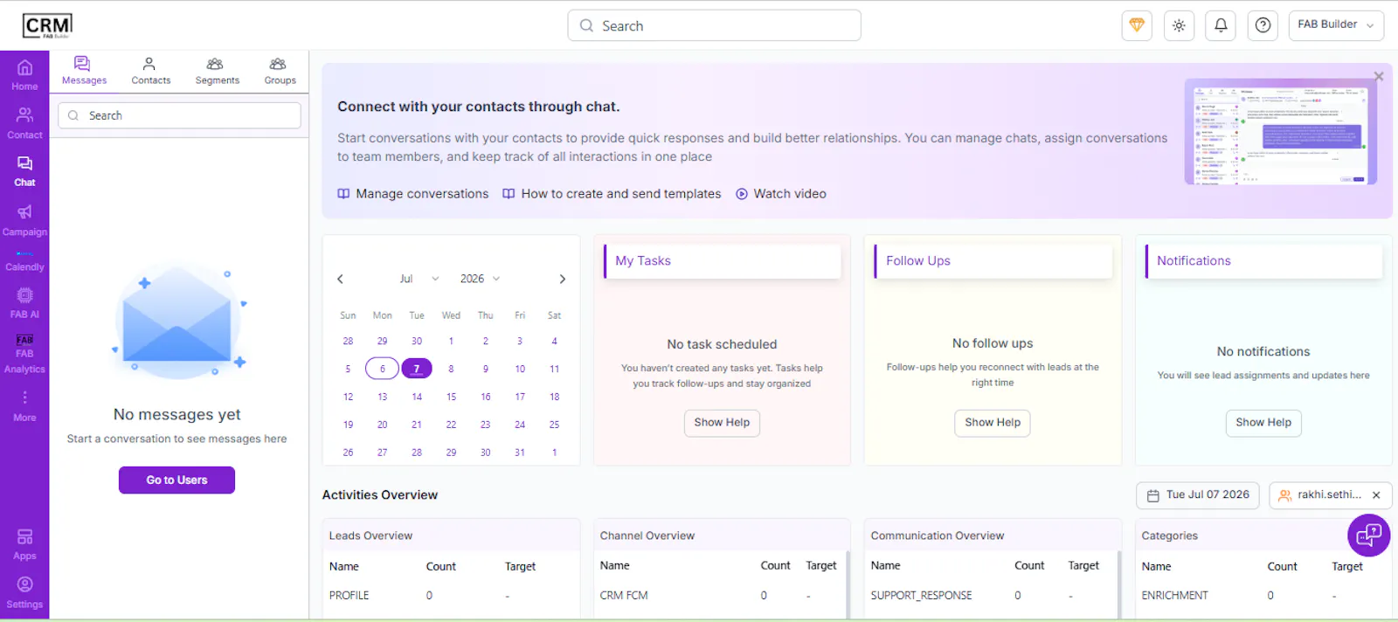Open the floating chat support bubble

click(x=1368, y=535)
